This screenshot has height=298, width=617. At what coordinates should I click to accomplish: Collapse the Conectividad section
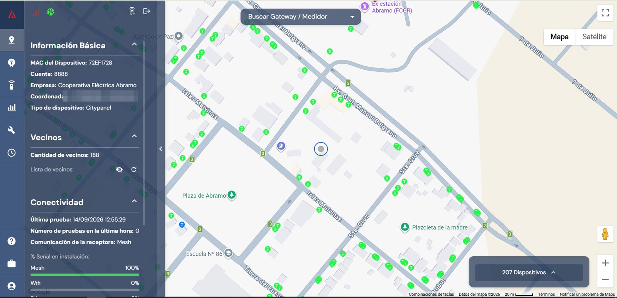pyautogui.click(x=134, y=201)
